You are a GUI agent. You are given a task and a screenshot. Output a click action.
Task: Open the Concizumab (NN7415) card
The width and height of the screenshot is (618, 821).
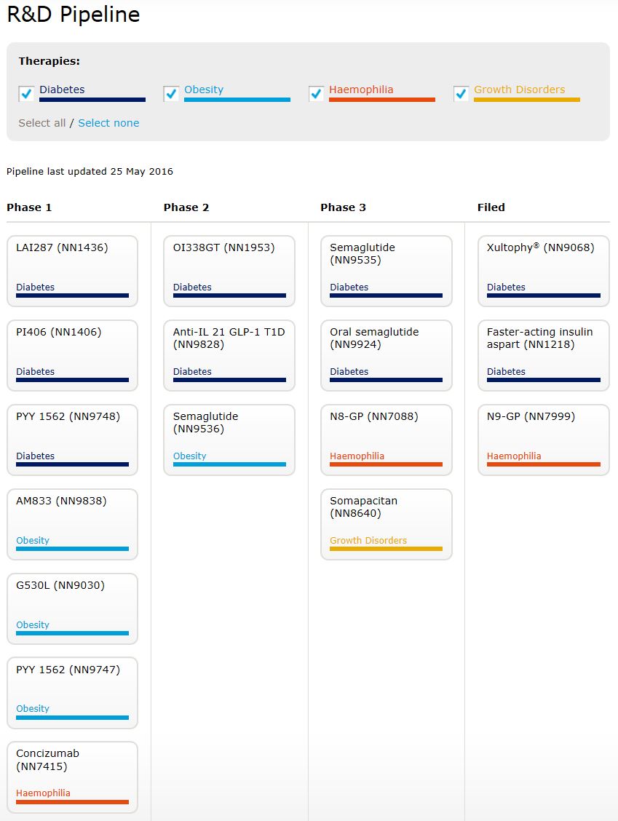click(72, 777)
